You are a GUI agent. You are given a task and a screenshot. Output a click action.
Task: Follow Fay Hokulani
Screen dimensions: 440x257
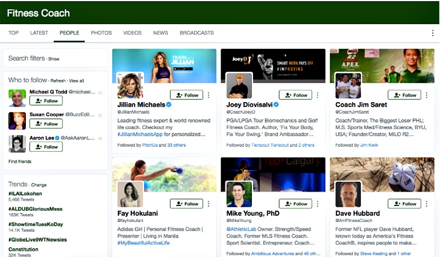coord(186,204)
